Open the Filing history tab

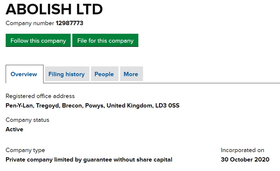(66, 74)
